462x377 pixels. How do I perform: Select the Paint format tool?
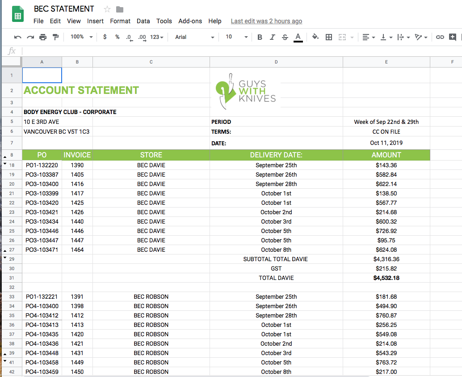(x=55, y=37)
